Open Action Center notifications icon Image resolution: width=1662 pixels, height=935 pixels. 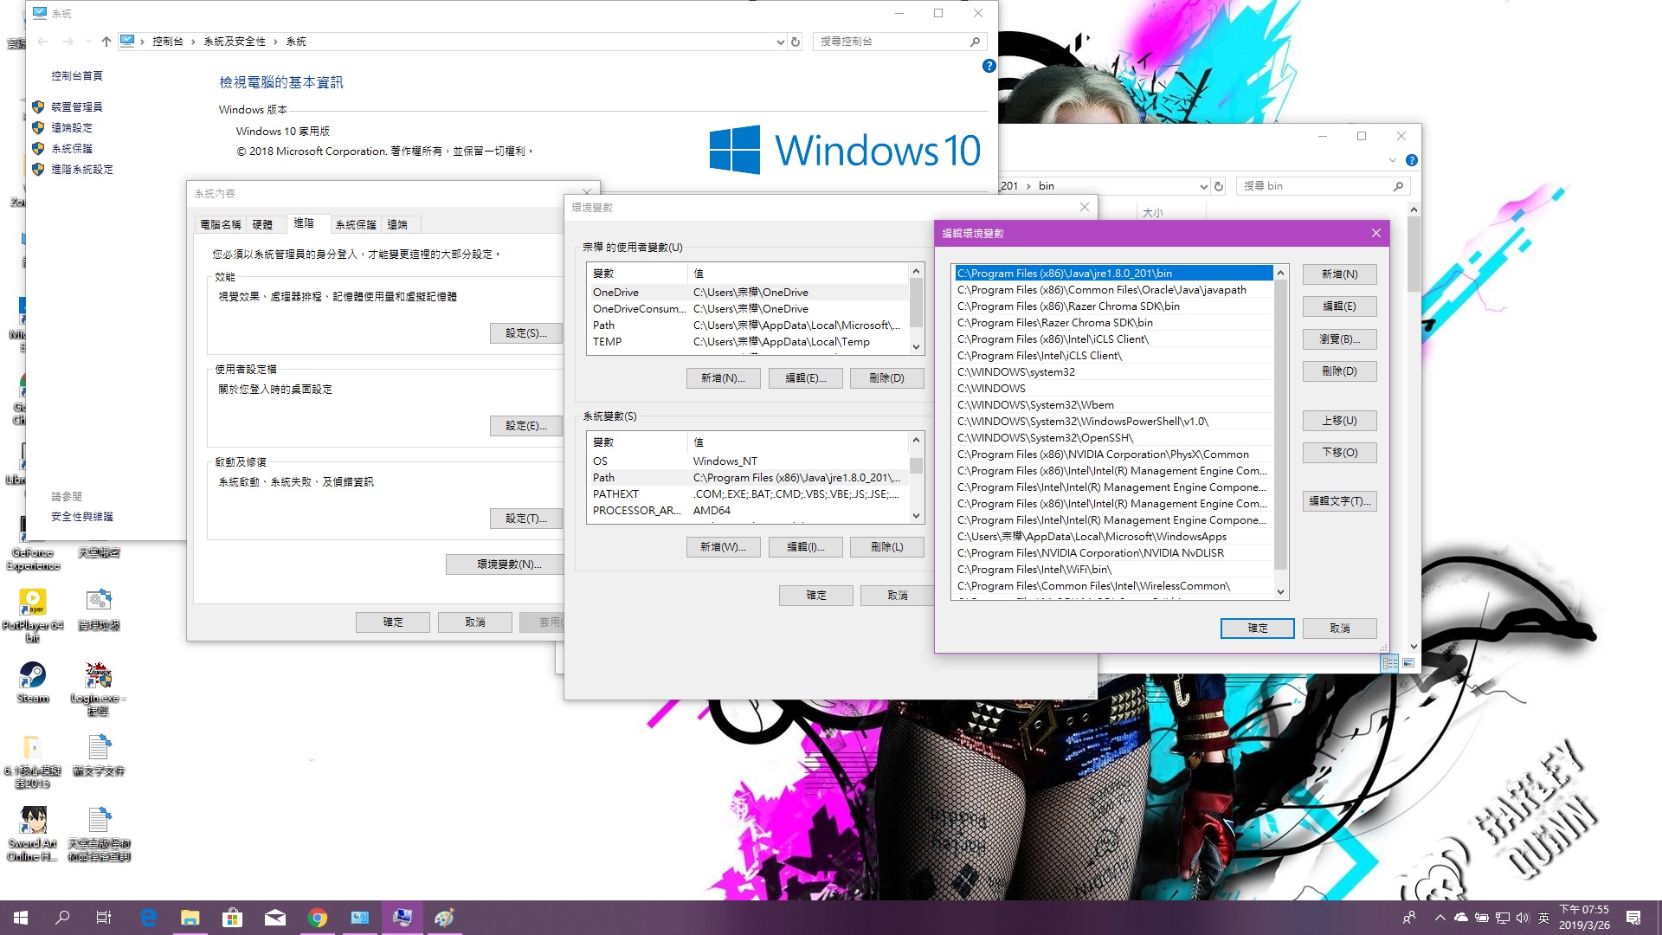coord(1633,918)
